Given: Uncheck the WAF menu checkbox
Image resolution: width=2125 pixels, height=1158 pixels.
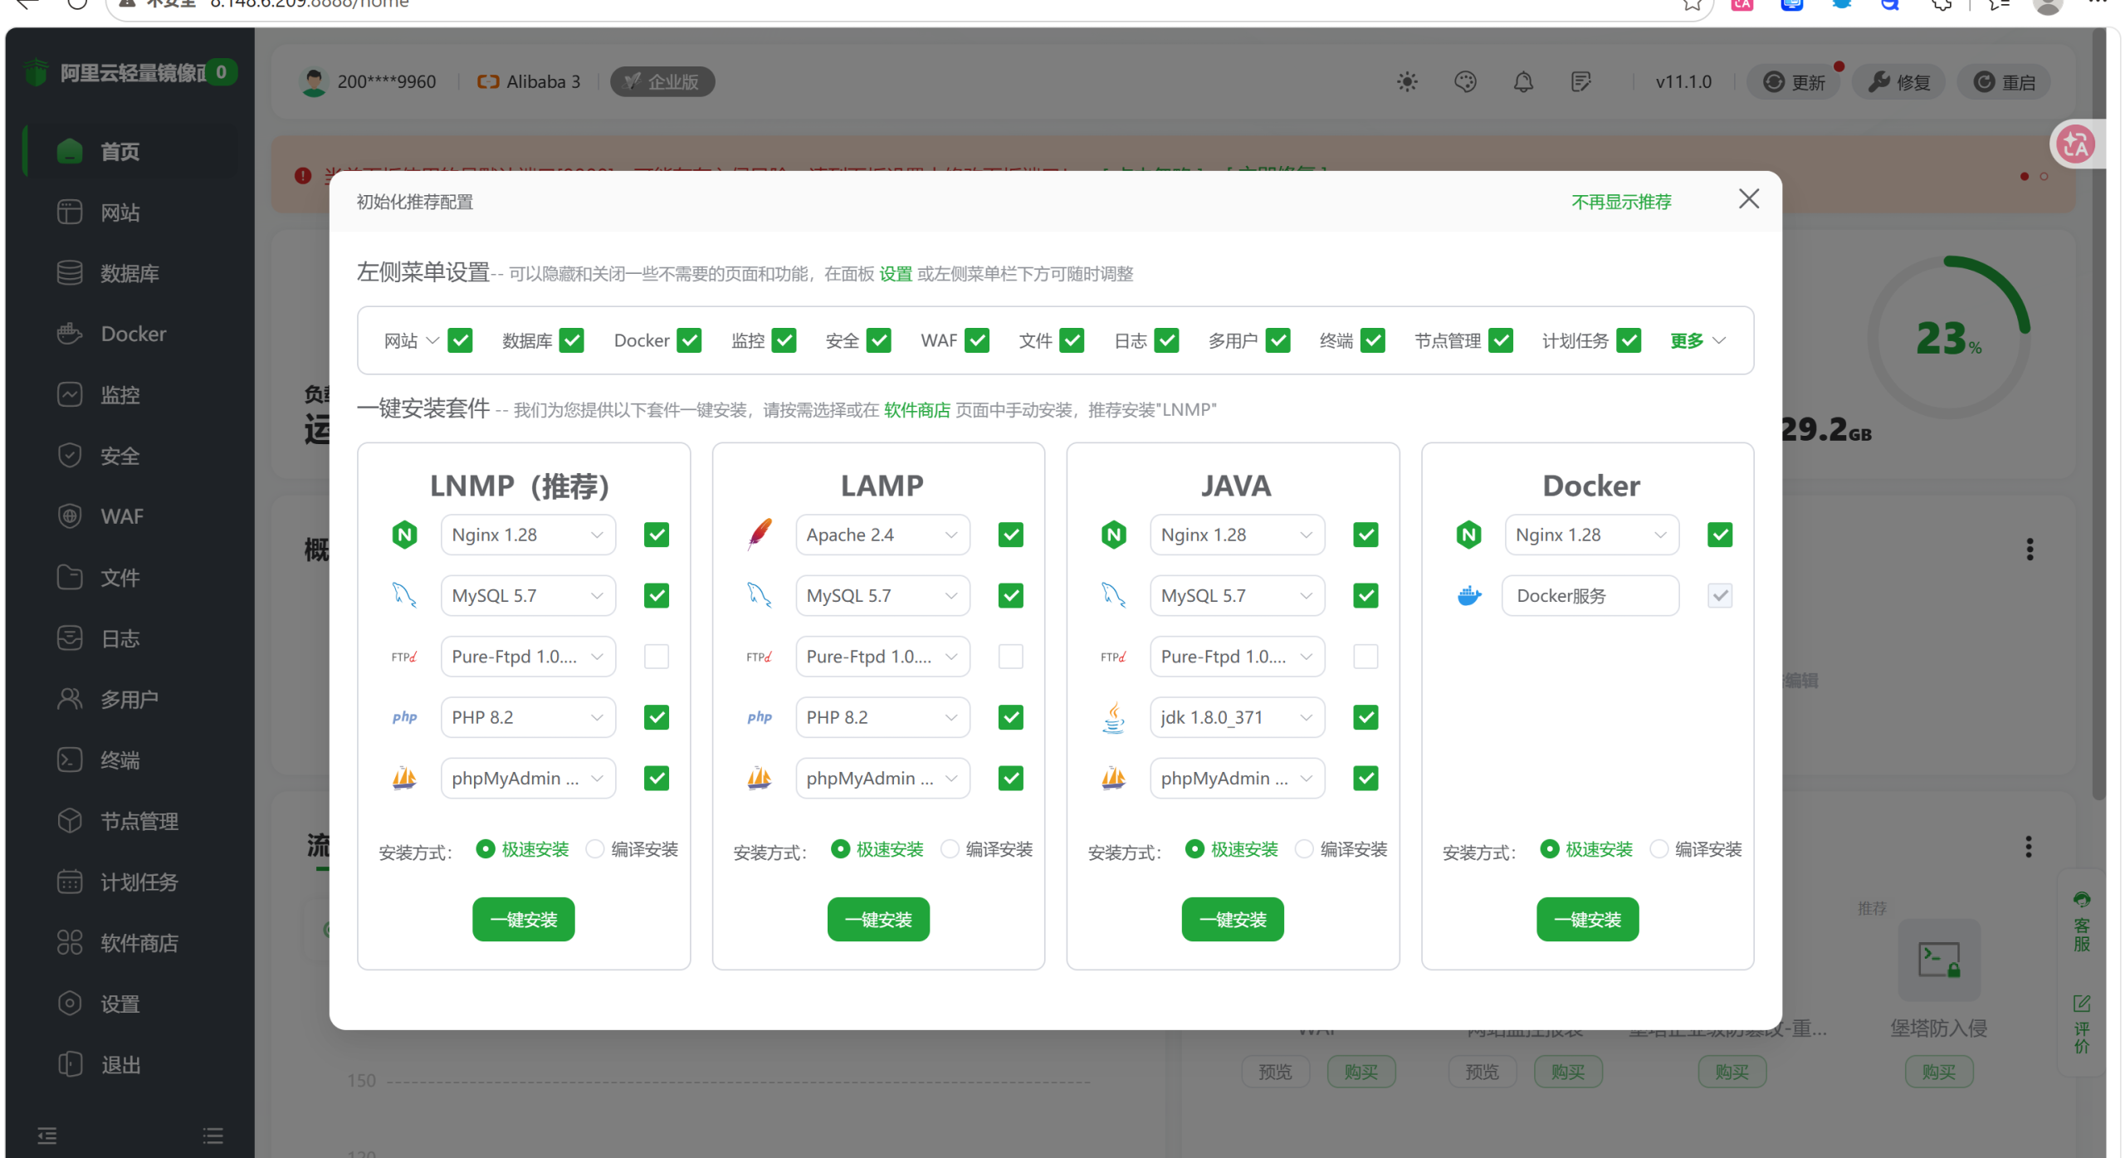Looking at the screenshot, I should 977,340.
